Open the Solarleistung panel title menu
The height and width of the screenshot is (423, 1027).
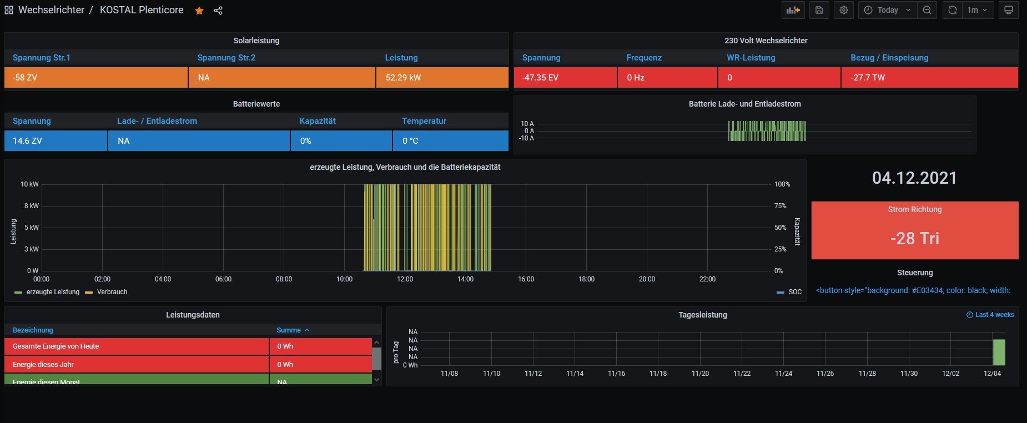pyautogui.click(x=256, y=41)
